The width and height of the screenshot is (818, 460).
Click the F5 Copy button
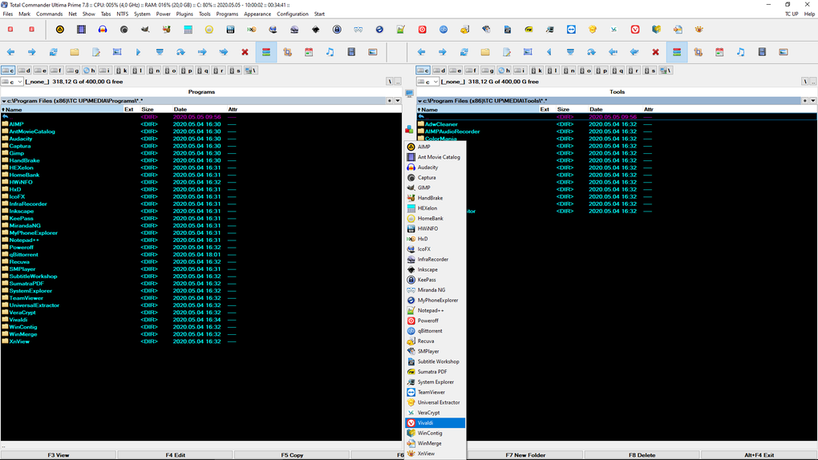(292, 455)
